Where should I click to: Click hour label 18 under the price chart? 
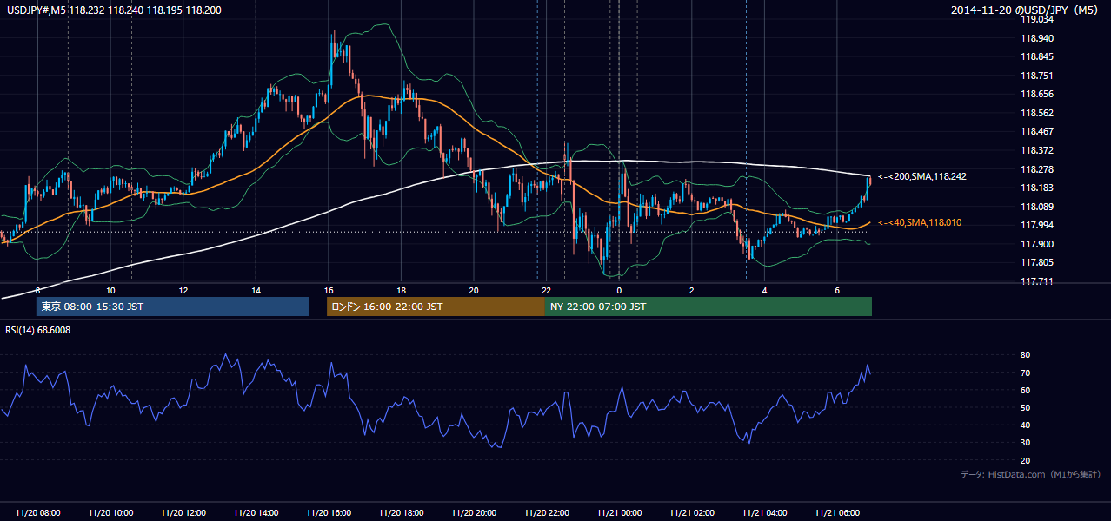click(401, 290)
